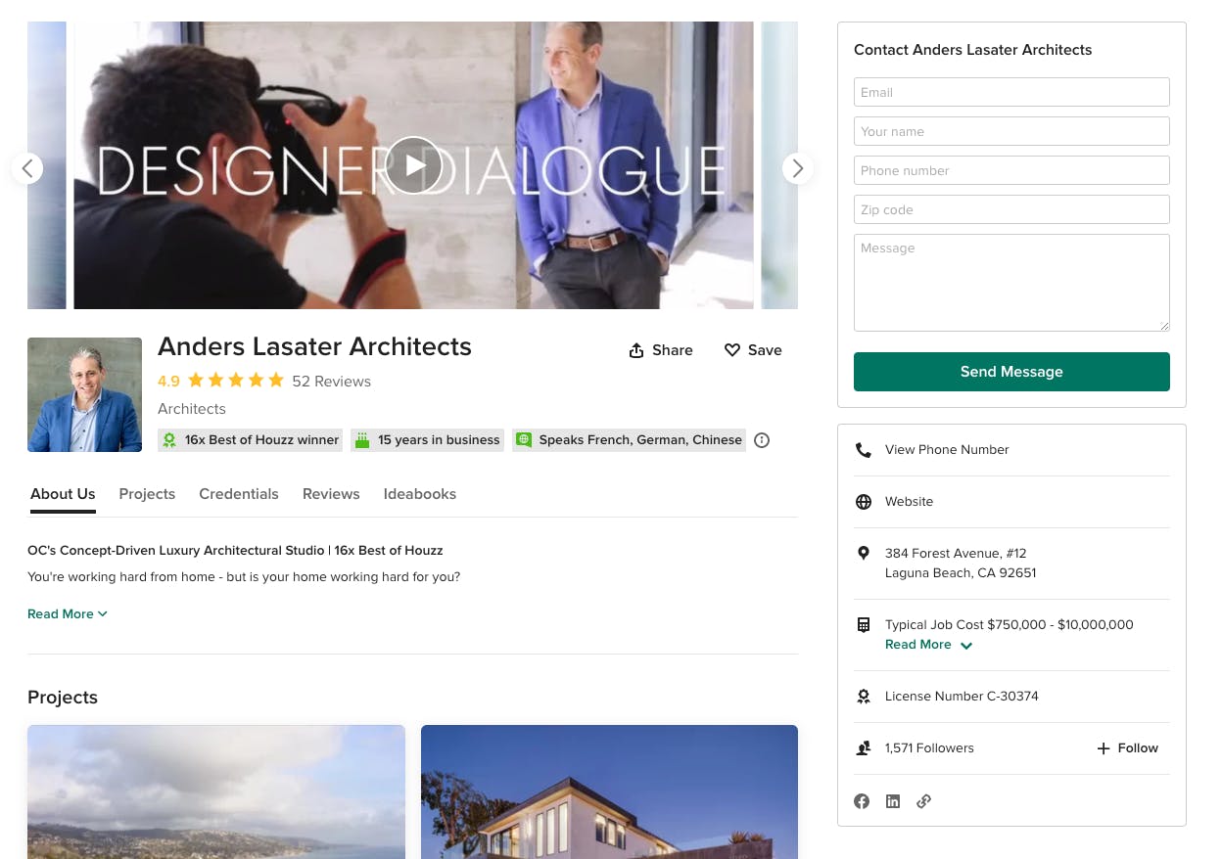Image resolution: width=1221 pixels, height=859 pixels.
Task: Select the Reviews tab
Action: click(331, 494)
